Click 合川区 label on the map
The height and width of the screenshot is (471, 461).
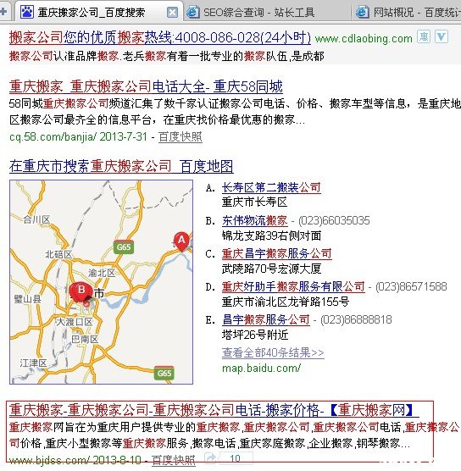(x=36, y=219)
